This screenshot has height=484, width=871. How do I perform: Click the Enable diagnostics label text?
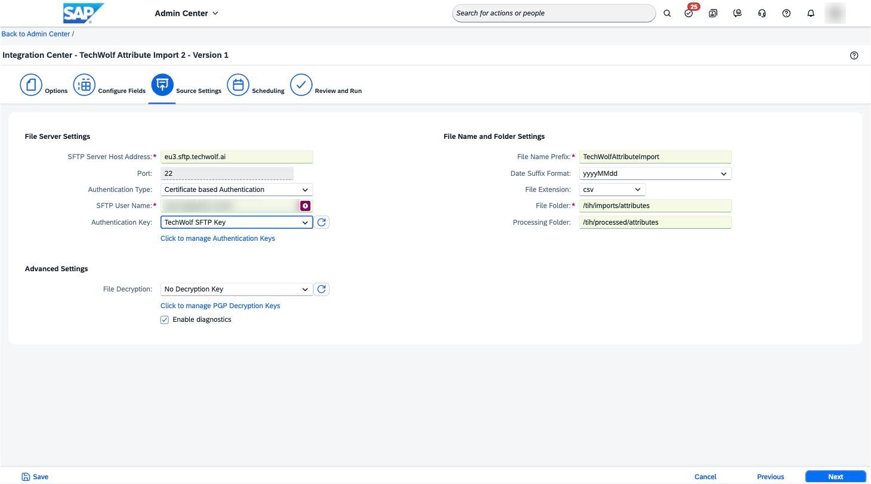tap(202, 320)
